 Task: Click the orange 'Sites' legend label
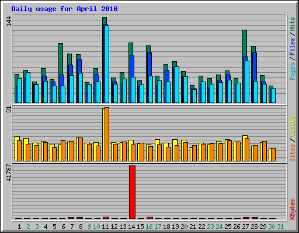coord(292,153)
